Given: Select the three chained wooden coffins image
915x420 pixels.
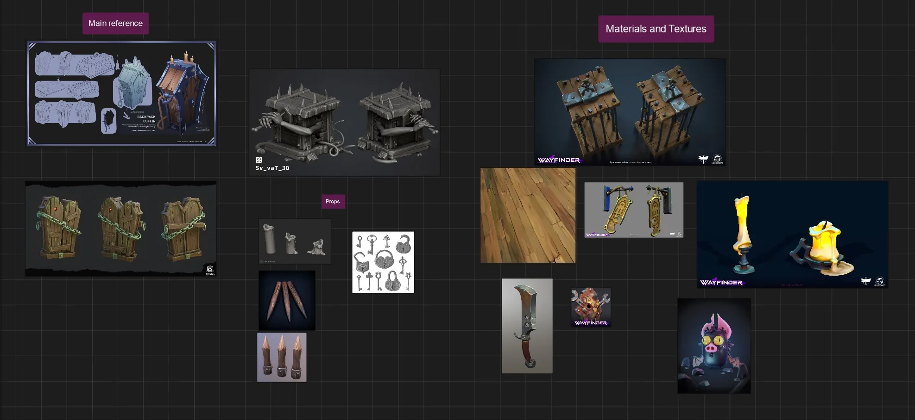Looking at the screenshot, I should coord(121,229).
